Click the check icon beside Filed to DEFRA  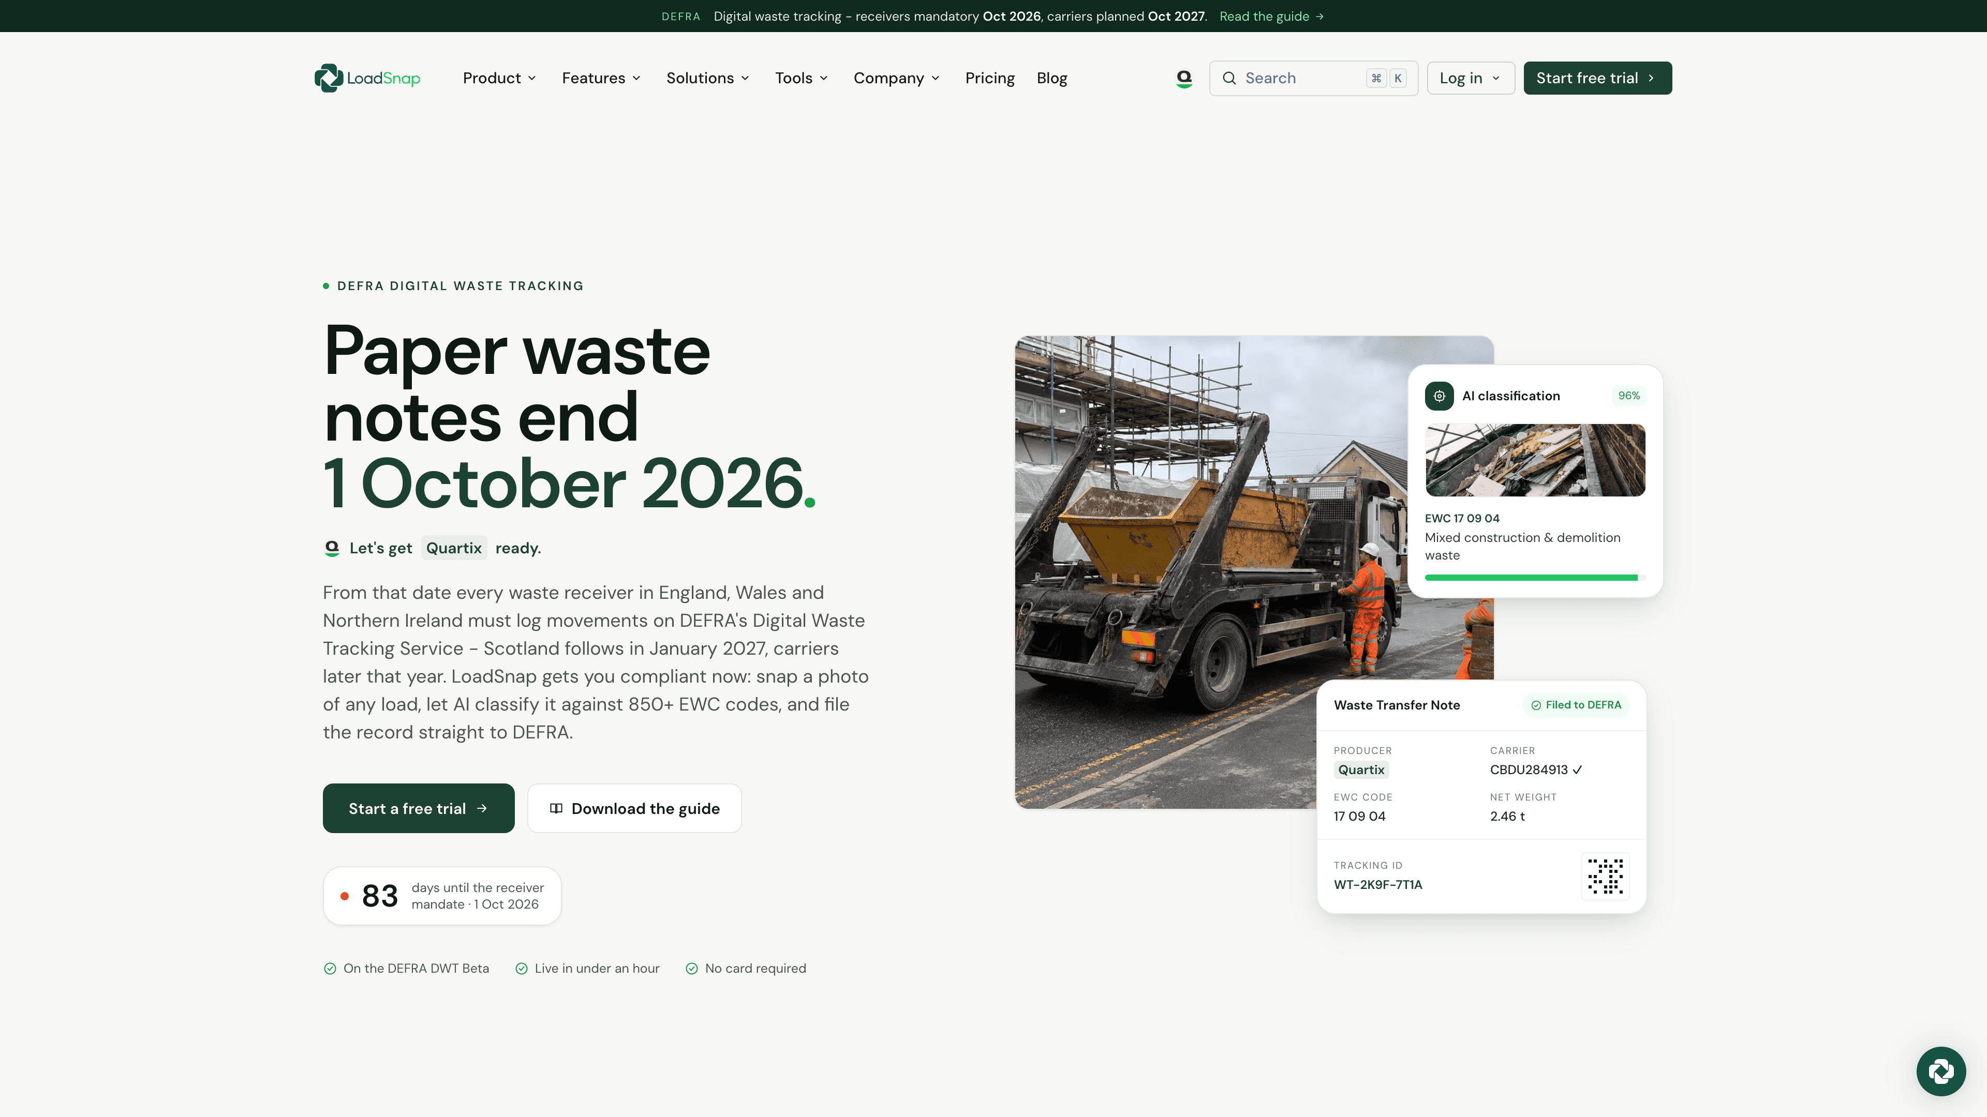[x=1536, y=704]
